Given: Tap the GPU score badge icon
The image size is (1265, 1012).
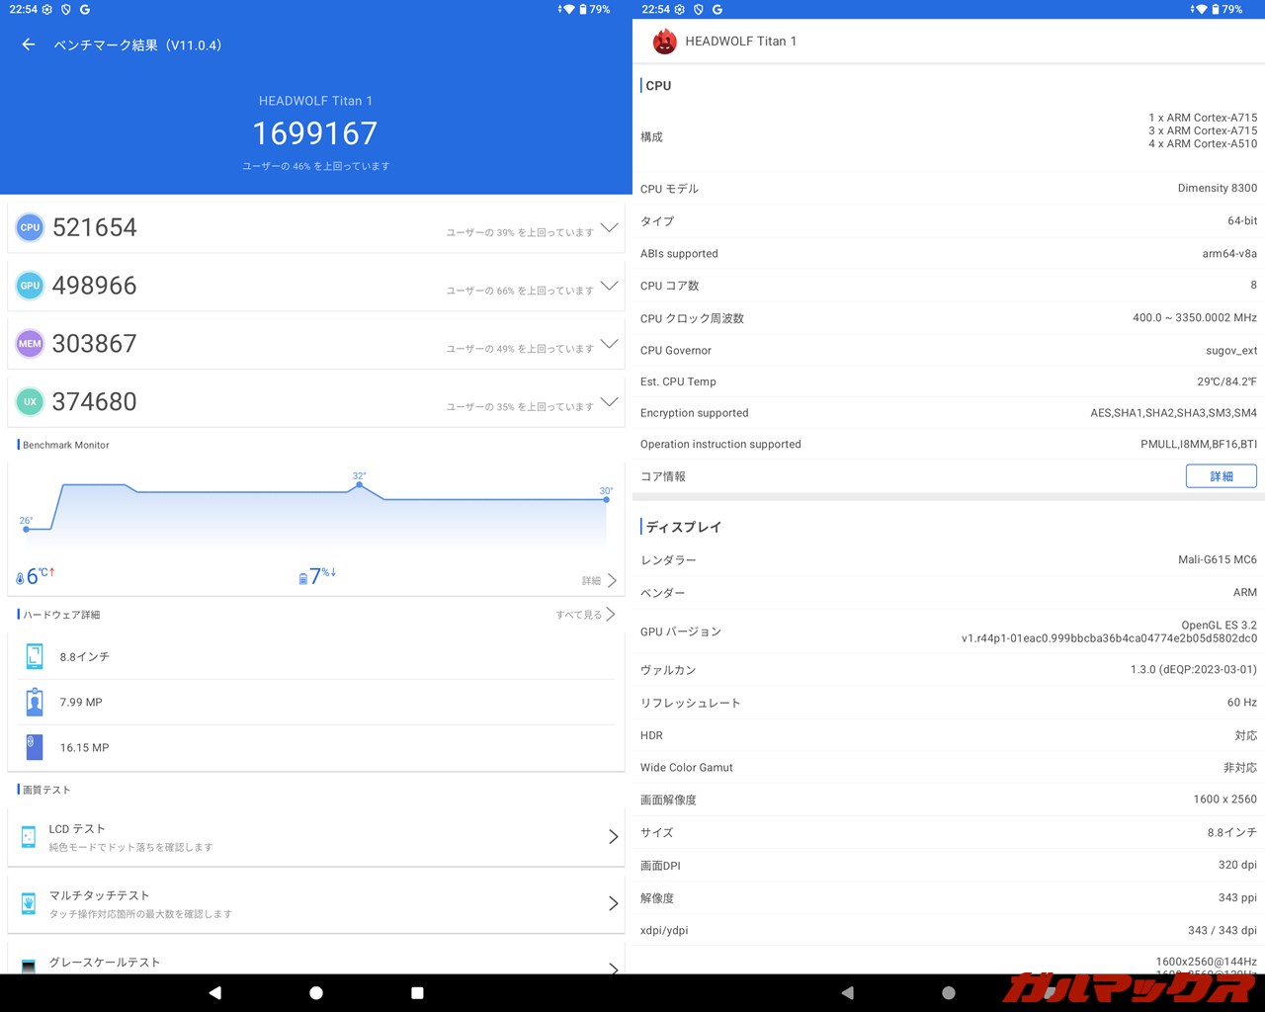Looking at the screenshot, I should coord(30,286).
